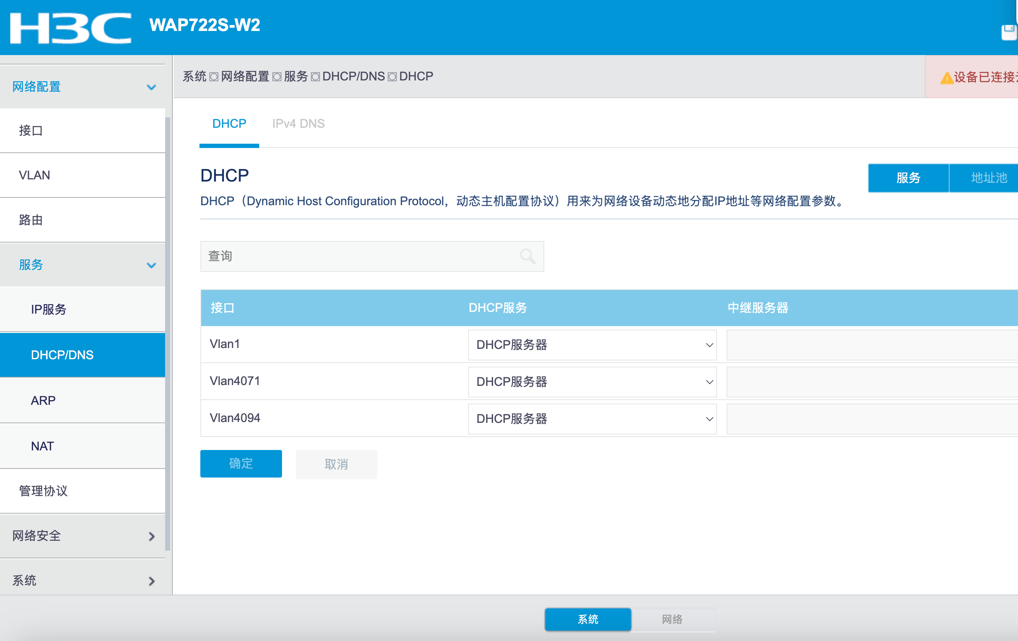The image size is (1018, 641).
Task: Expand the 网络安全 section
Action: click(151, 536)
